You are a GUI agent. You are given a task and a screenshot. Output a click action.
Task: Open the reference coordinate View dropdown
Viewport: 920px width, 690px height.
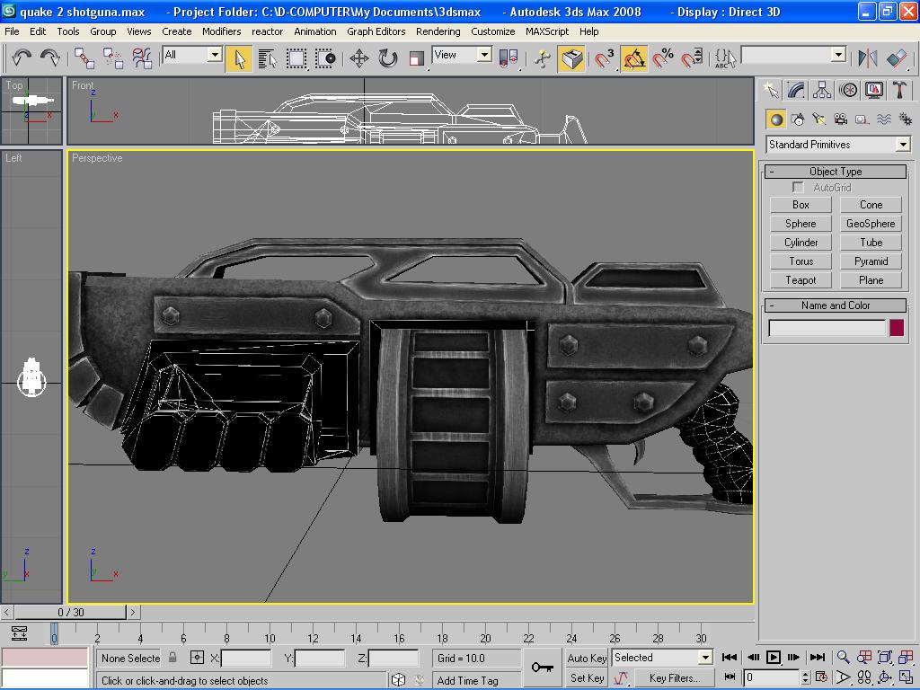[x=462, y=55]
